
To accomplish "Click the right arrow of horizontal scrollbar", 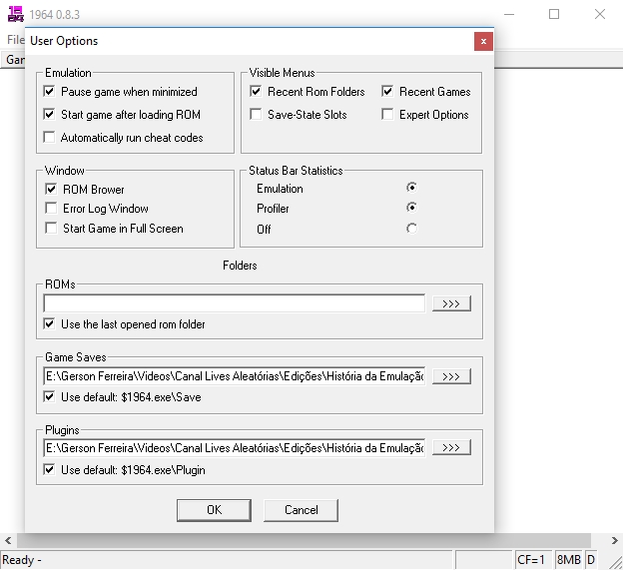I will 614,541.
